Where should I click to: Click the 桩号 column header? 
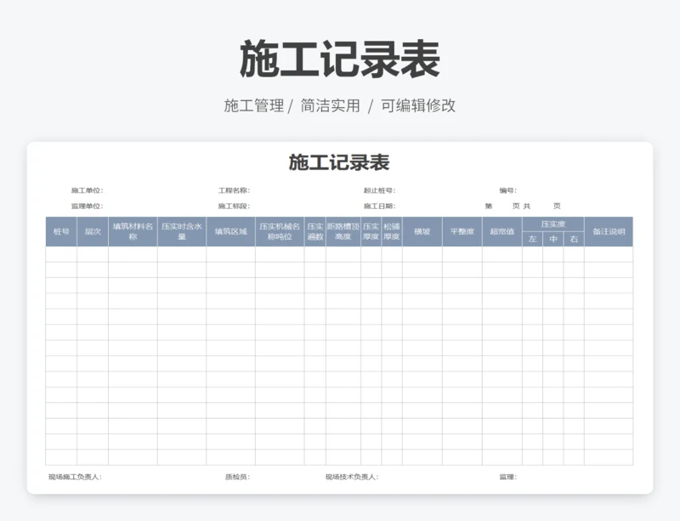[x=61, y=232]
